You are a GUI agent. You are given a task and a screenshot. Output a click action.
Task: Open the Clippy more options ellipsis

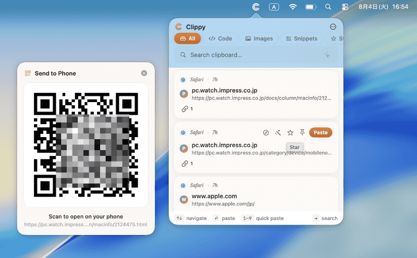point(333,27)
